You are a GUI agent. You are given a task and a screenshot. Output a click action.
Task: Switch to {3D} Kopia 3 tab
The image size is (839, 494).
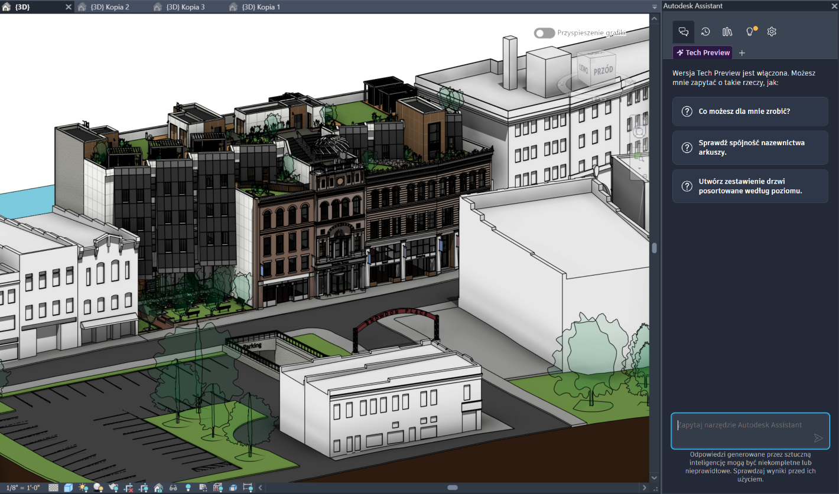(186, 7)
